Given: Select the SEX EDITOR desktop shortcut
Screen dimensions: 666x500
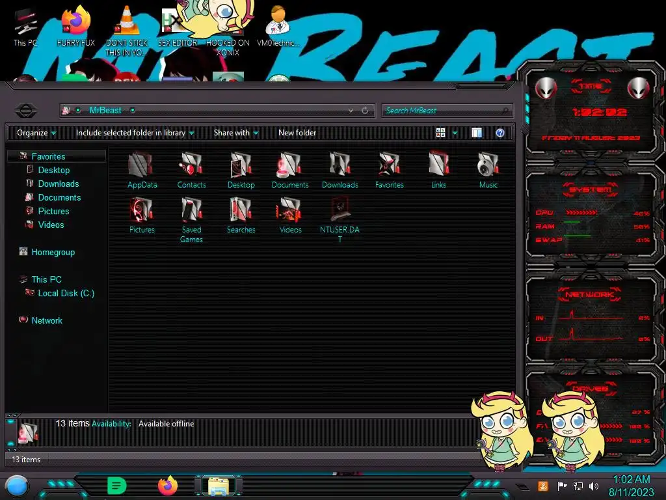Looking at the screenshot, I should (177, 28).
